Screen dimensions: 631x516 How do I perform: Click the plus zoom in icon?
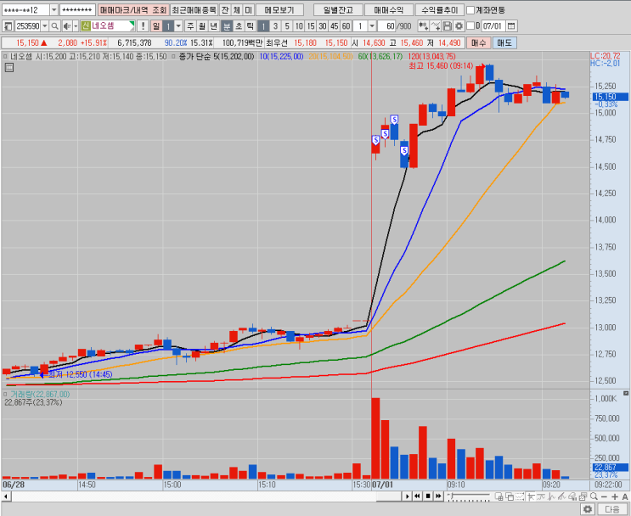click(615, 496)
